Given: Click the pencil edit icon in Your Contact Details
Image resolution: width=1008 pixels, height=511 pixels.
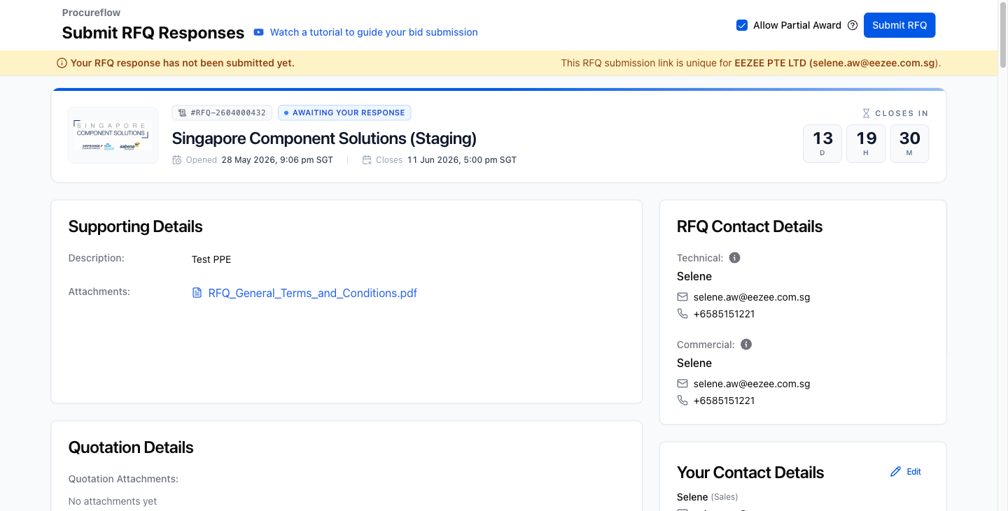Looking at the screenshot, I should pyautogui.click(x=895, y=472).
